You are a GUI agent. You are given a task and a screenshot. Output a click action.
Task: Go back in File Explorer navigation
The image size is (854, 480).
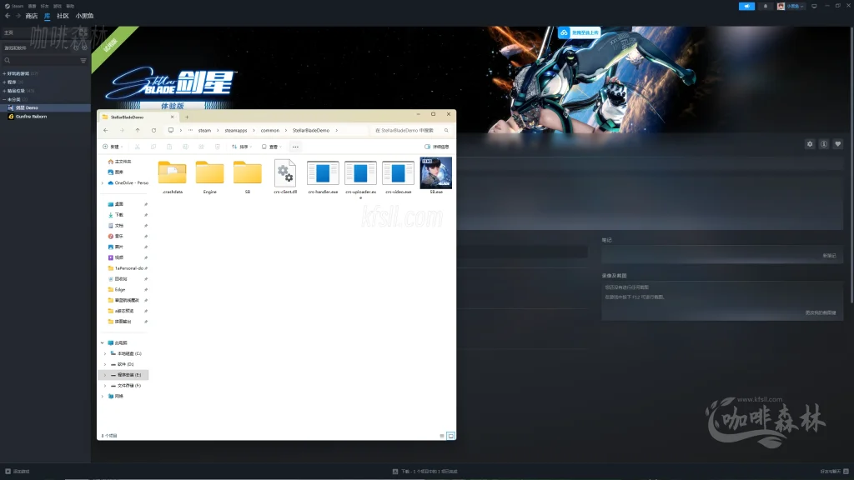(106, 131)
